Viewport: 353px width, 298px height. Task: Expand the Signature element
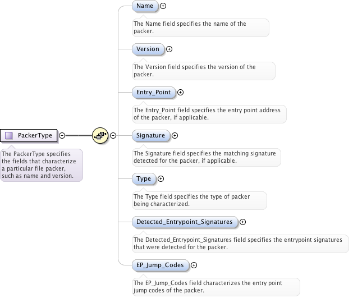(x=175, y=135)
